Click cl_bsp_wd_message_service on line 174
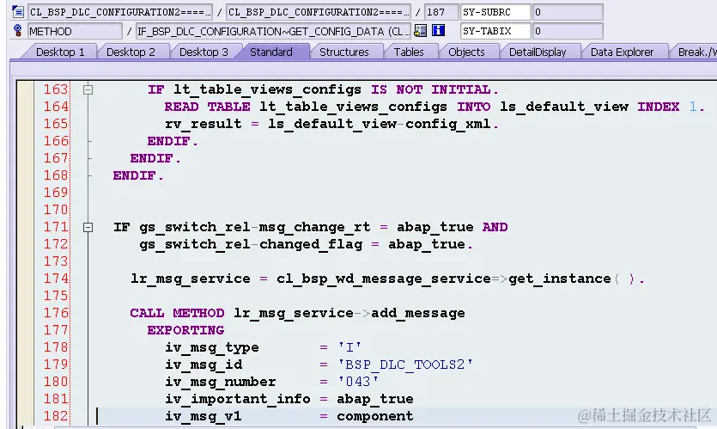Viewport: 717px width, 429px height. pyautogui.click(x=383, y=279)
